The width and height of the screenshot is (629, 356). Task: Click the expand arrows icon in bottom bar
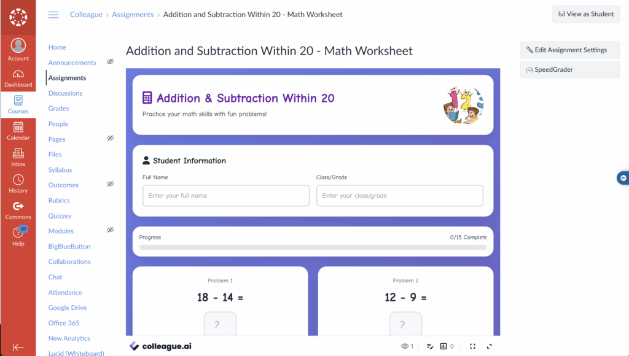click(x=490, y=346)
